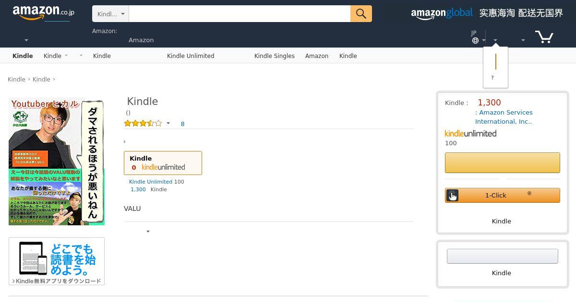576x302 pixels.
Task: Click the Amazon Global banner logo
Action: click(442, 13)
